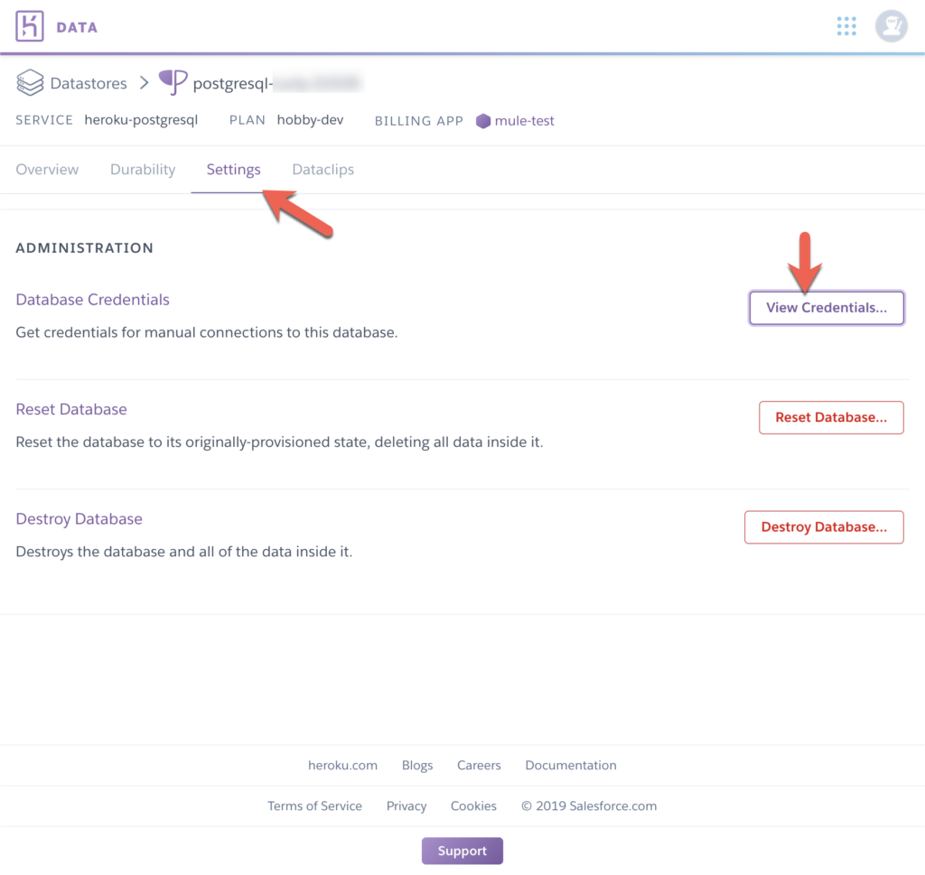
Task: Open the Documentation footer link
Action: tap(571, 765)
